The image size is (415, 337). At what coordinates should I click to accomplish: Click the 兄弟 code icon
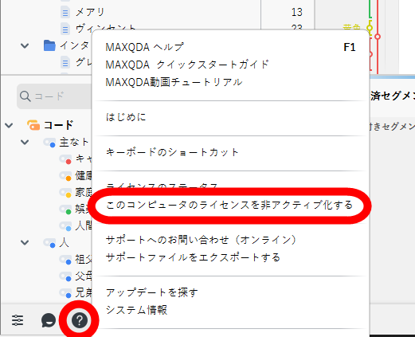tap(65, 293)
